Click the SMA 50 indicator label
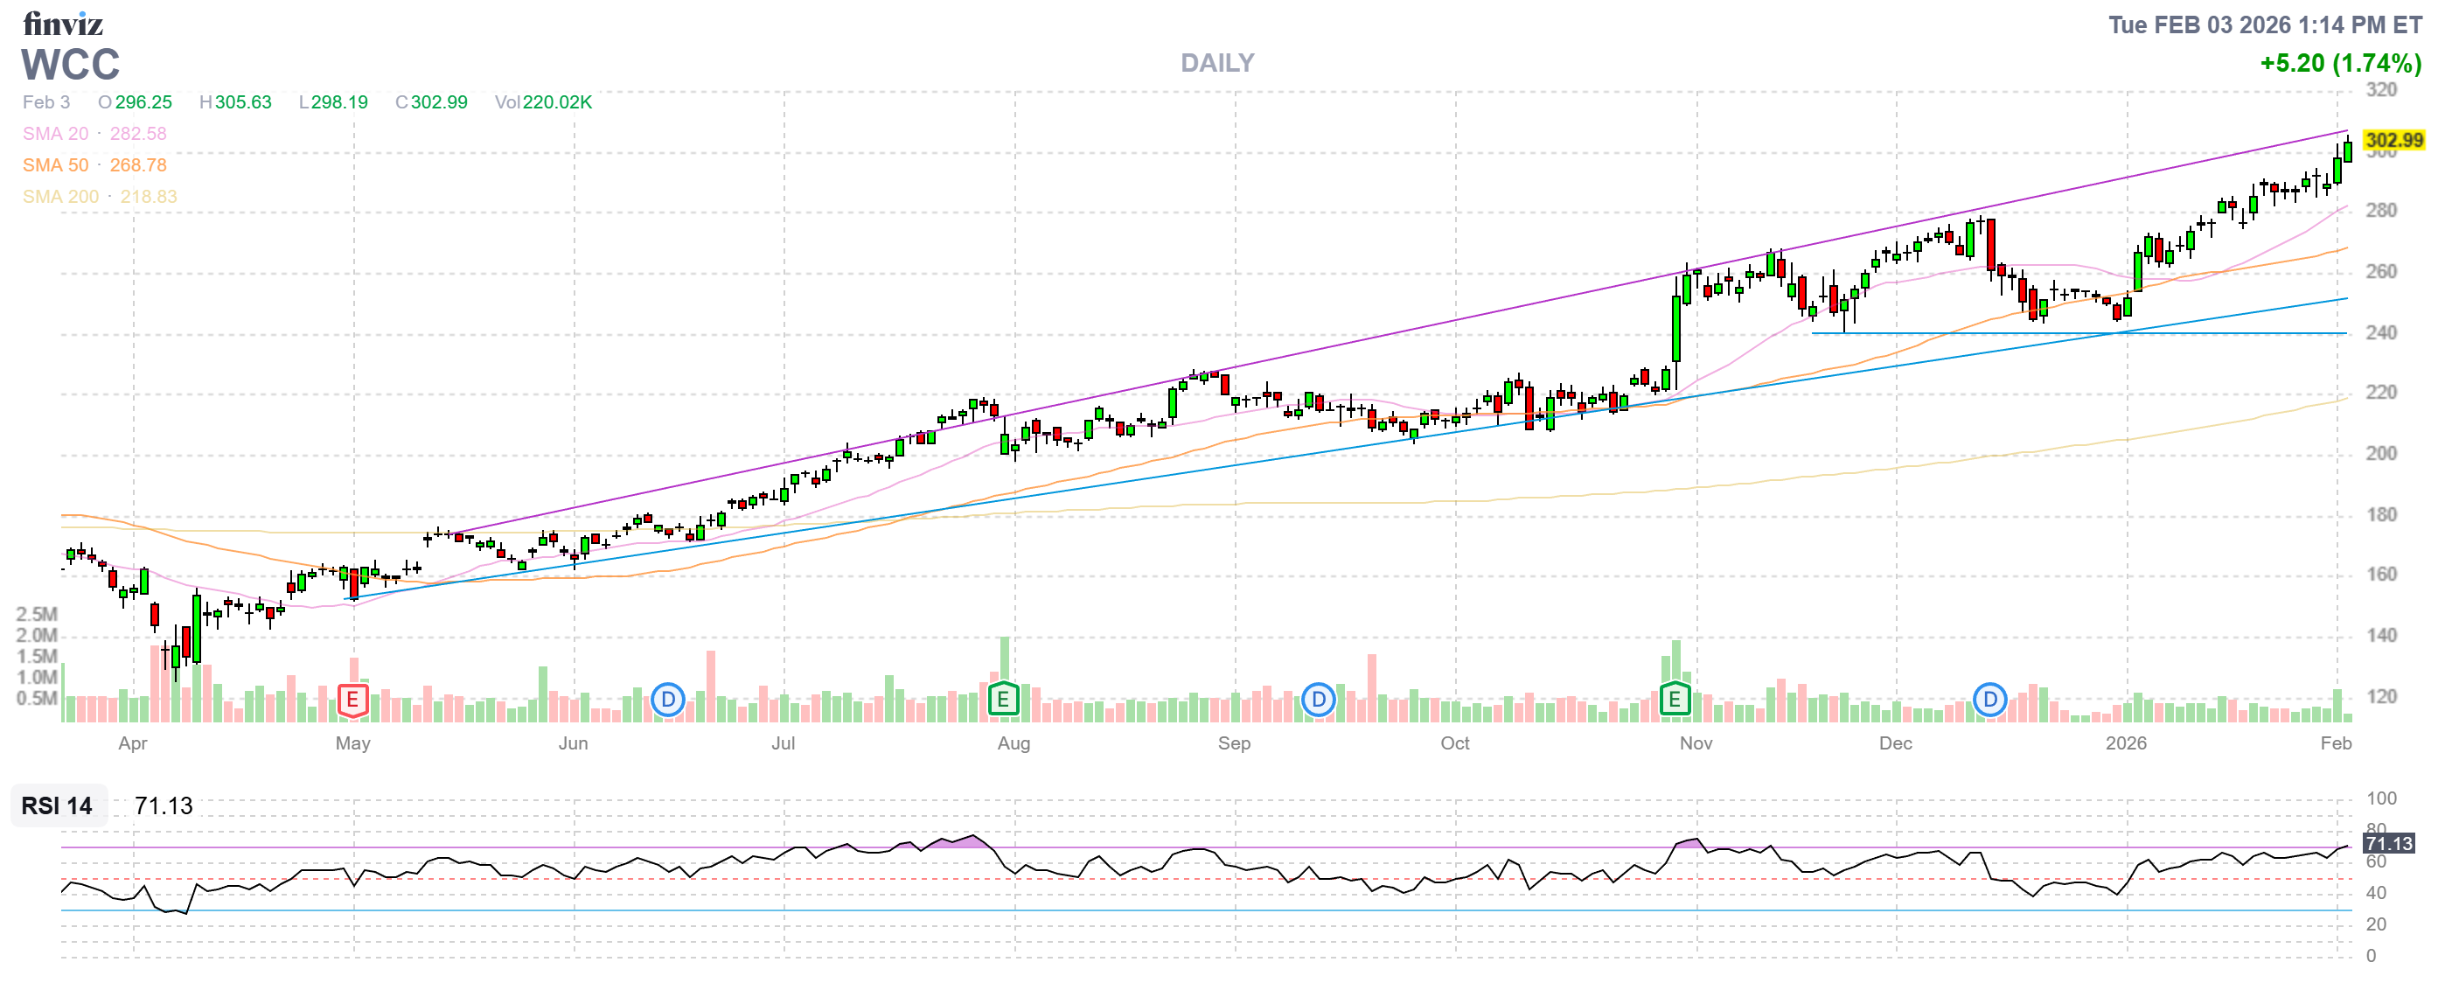 55,165
